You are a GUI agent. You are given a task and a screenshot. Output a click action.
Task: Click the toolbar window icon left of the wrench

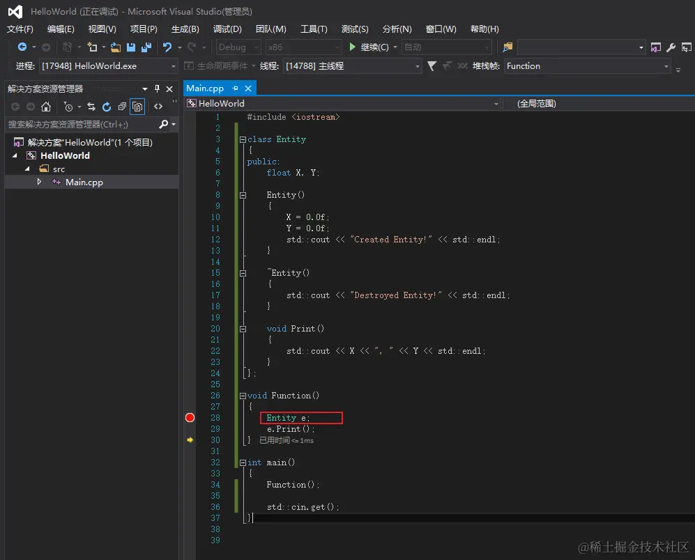coord(656,47)
